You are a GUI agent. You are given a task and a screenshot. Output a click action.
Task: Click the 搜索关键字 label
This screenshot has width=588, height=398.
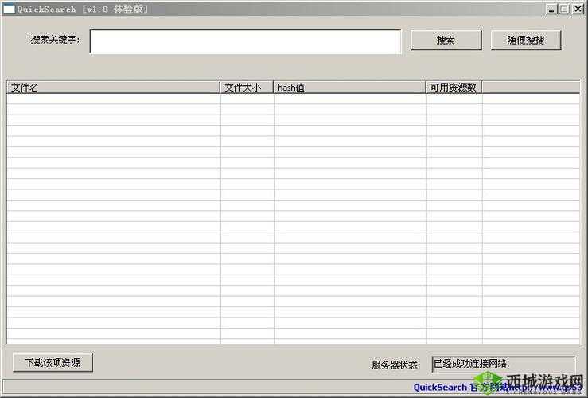coord(55,40)
